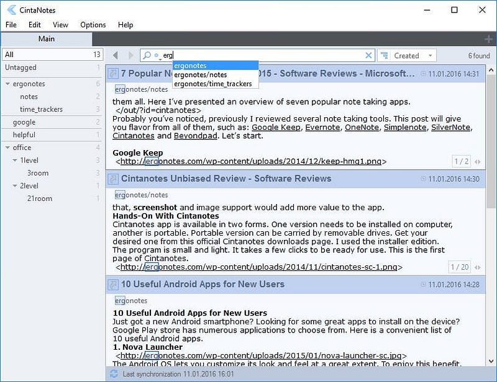Click the sync icon in status bar

click(x=114, y=374)
